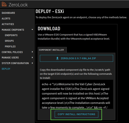Click the download arrow icon beside the zip name
129x123 pixels.
(57, 58)
